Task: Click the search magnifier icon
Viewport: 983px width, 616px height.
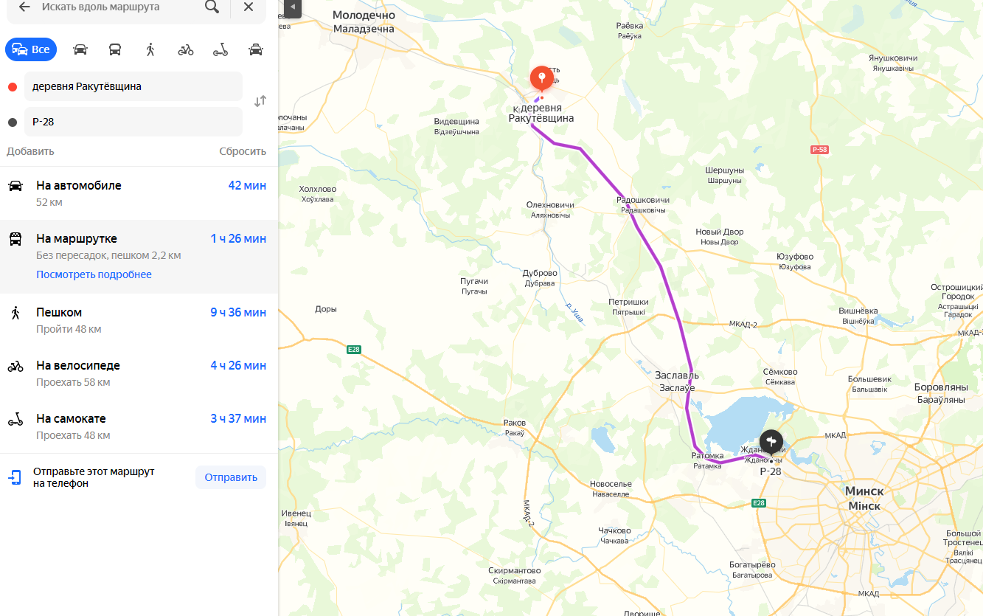Action: [212, 7]
